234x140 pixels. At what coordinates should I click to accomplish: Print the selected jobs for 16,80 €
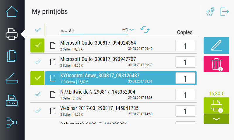coord(216,106)
